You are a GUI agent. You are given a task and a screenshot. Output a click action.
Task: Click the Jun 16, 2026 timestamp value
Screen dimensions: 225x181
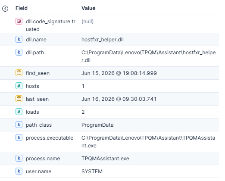tap(119, 99)
